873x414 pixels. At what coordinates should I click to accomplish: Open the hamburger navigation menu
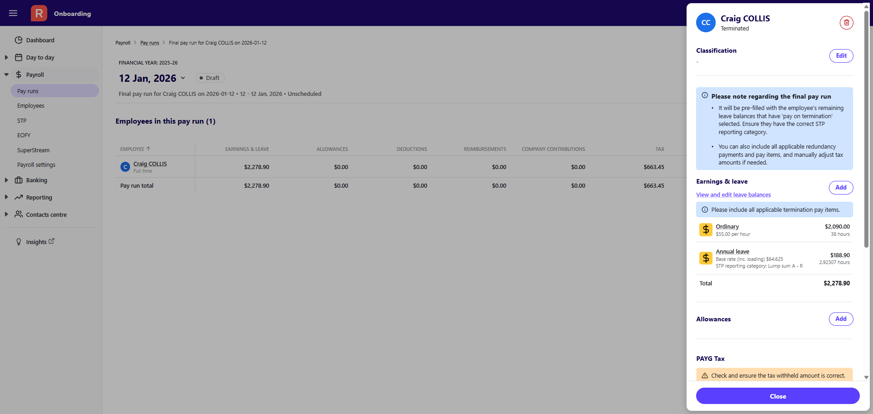[13, 13]
